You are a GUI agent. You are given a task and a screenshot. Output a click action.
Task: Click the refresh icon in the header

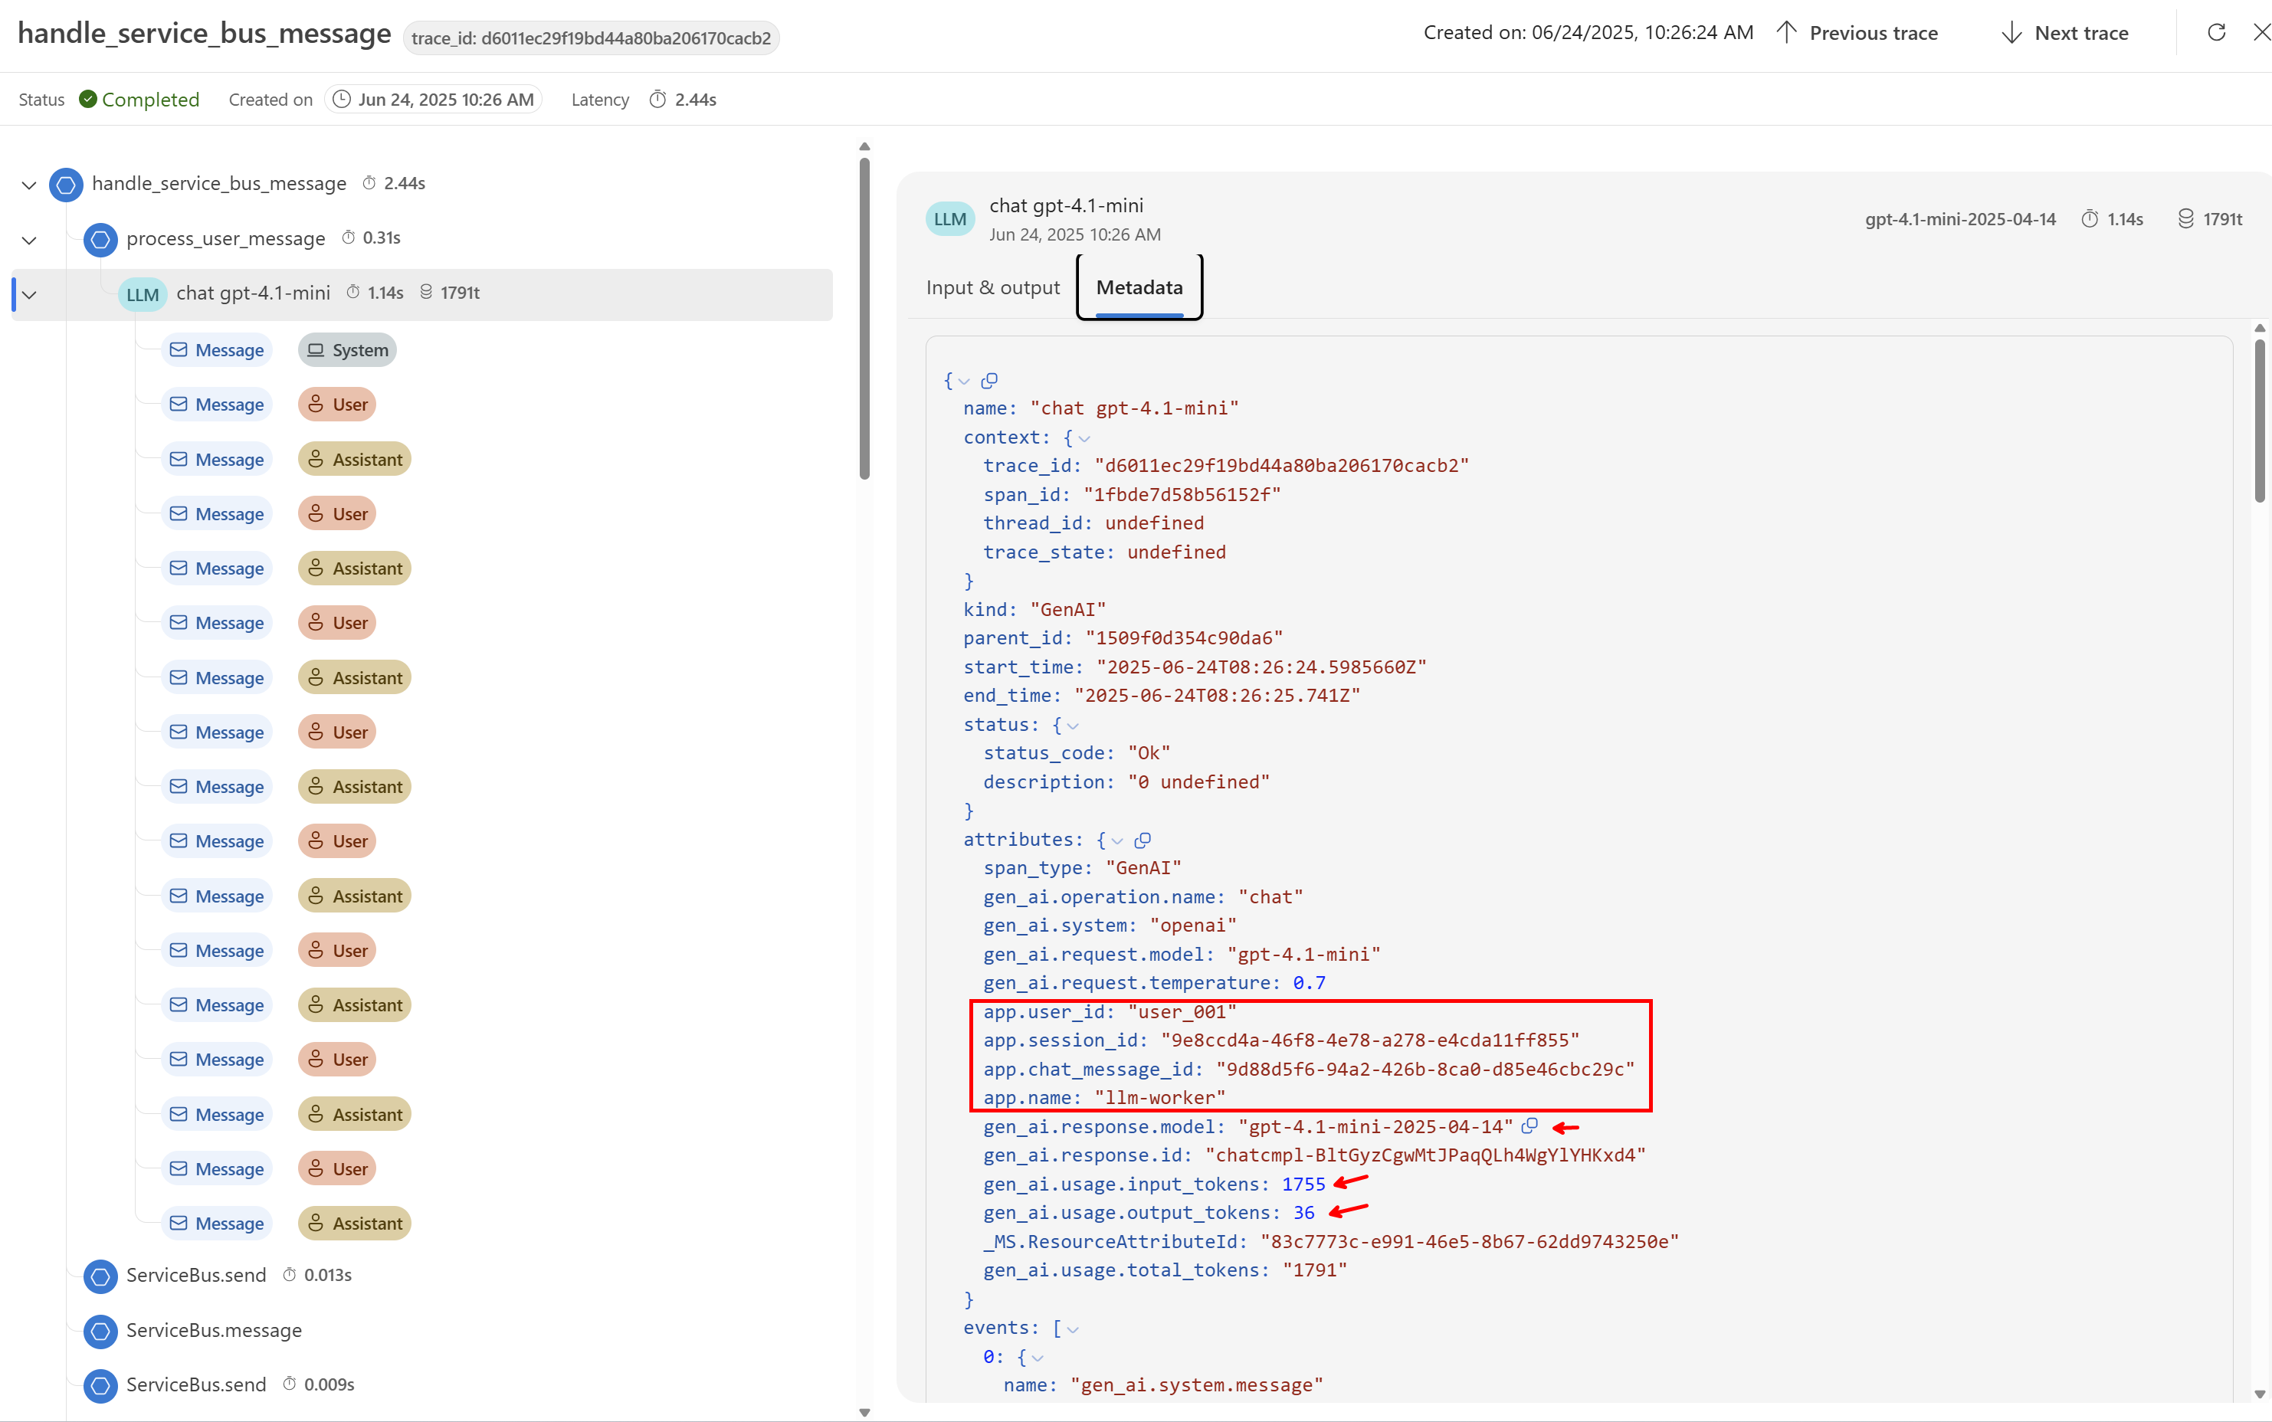[2217, 33]
